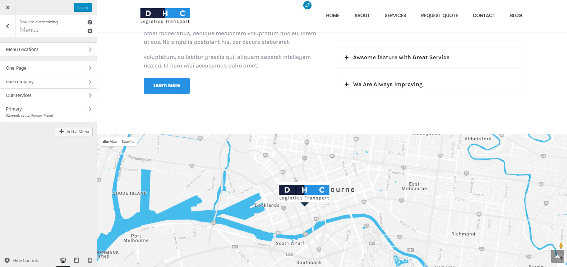Open the Our-services menu panel
This screenshot has width=567, height=267.
[48, 95]
